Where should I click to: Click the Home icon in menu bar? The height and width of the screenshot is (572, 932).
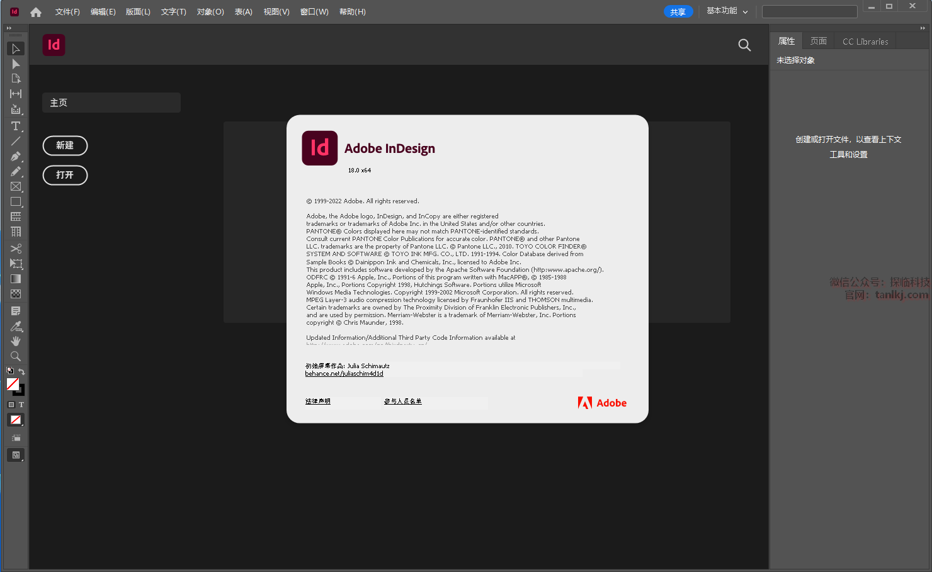pyautogui.click(x=36, y=12)
